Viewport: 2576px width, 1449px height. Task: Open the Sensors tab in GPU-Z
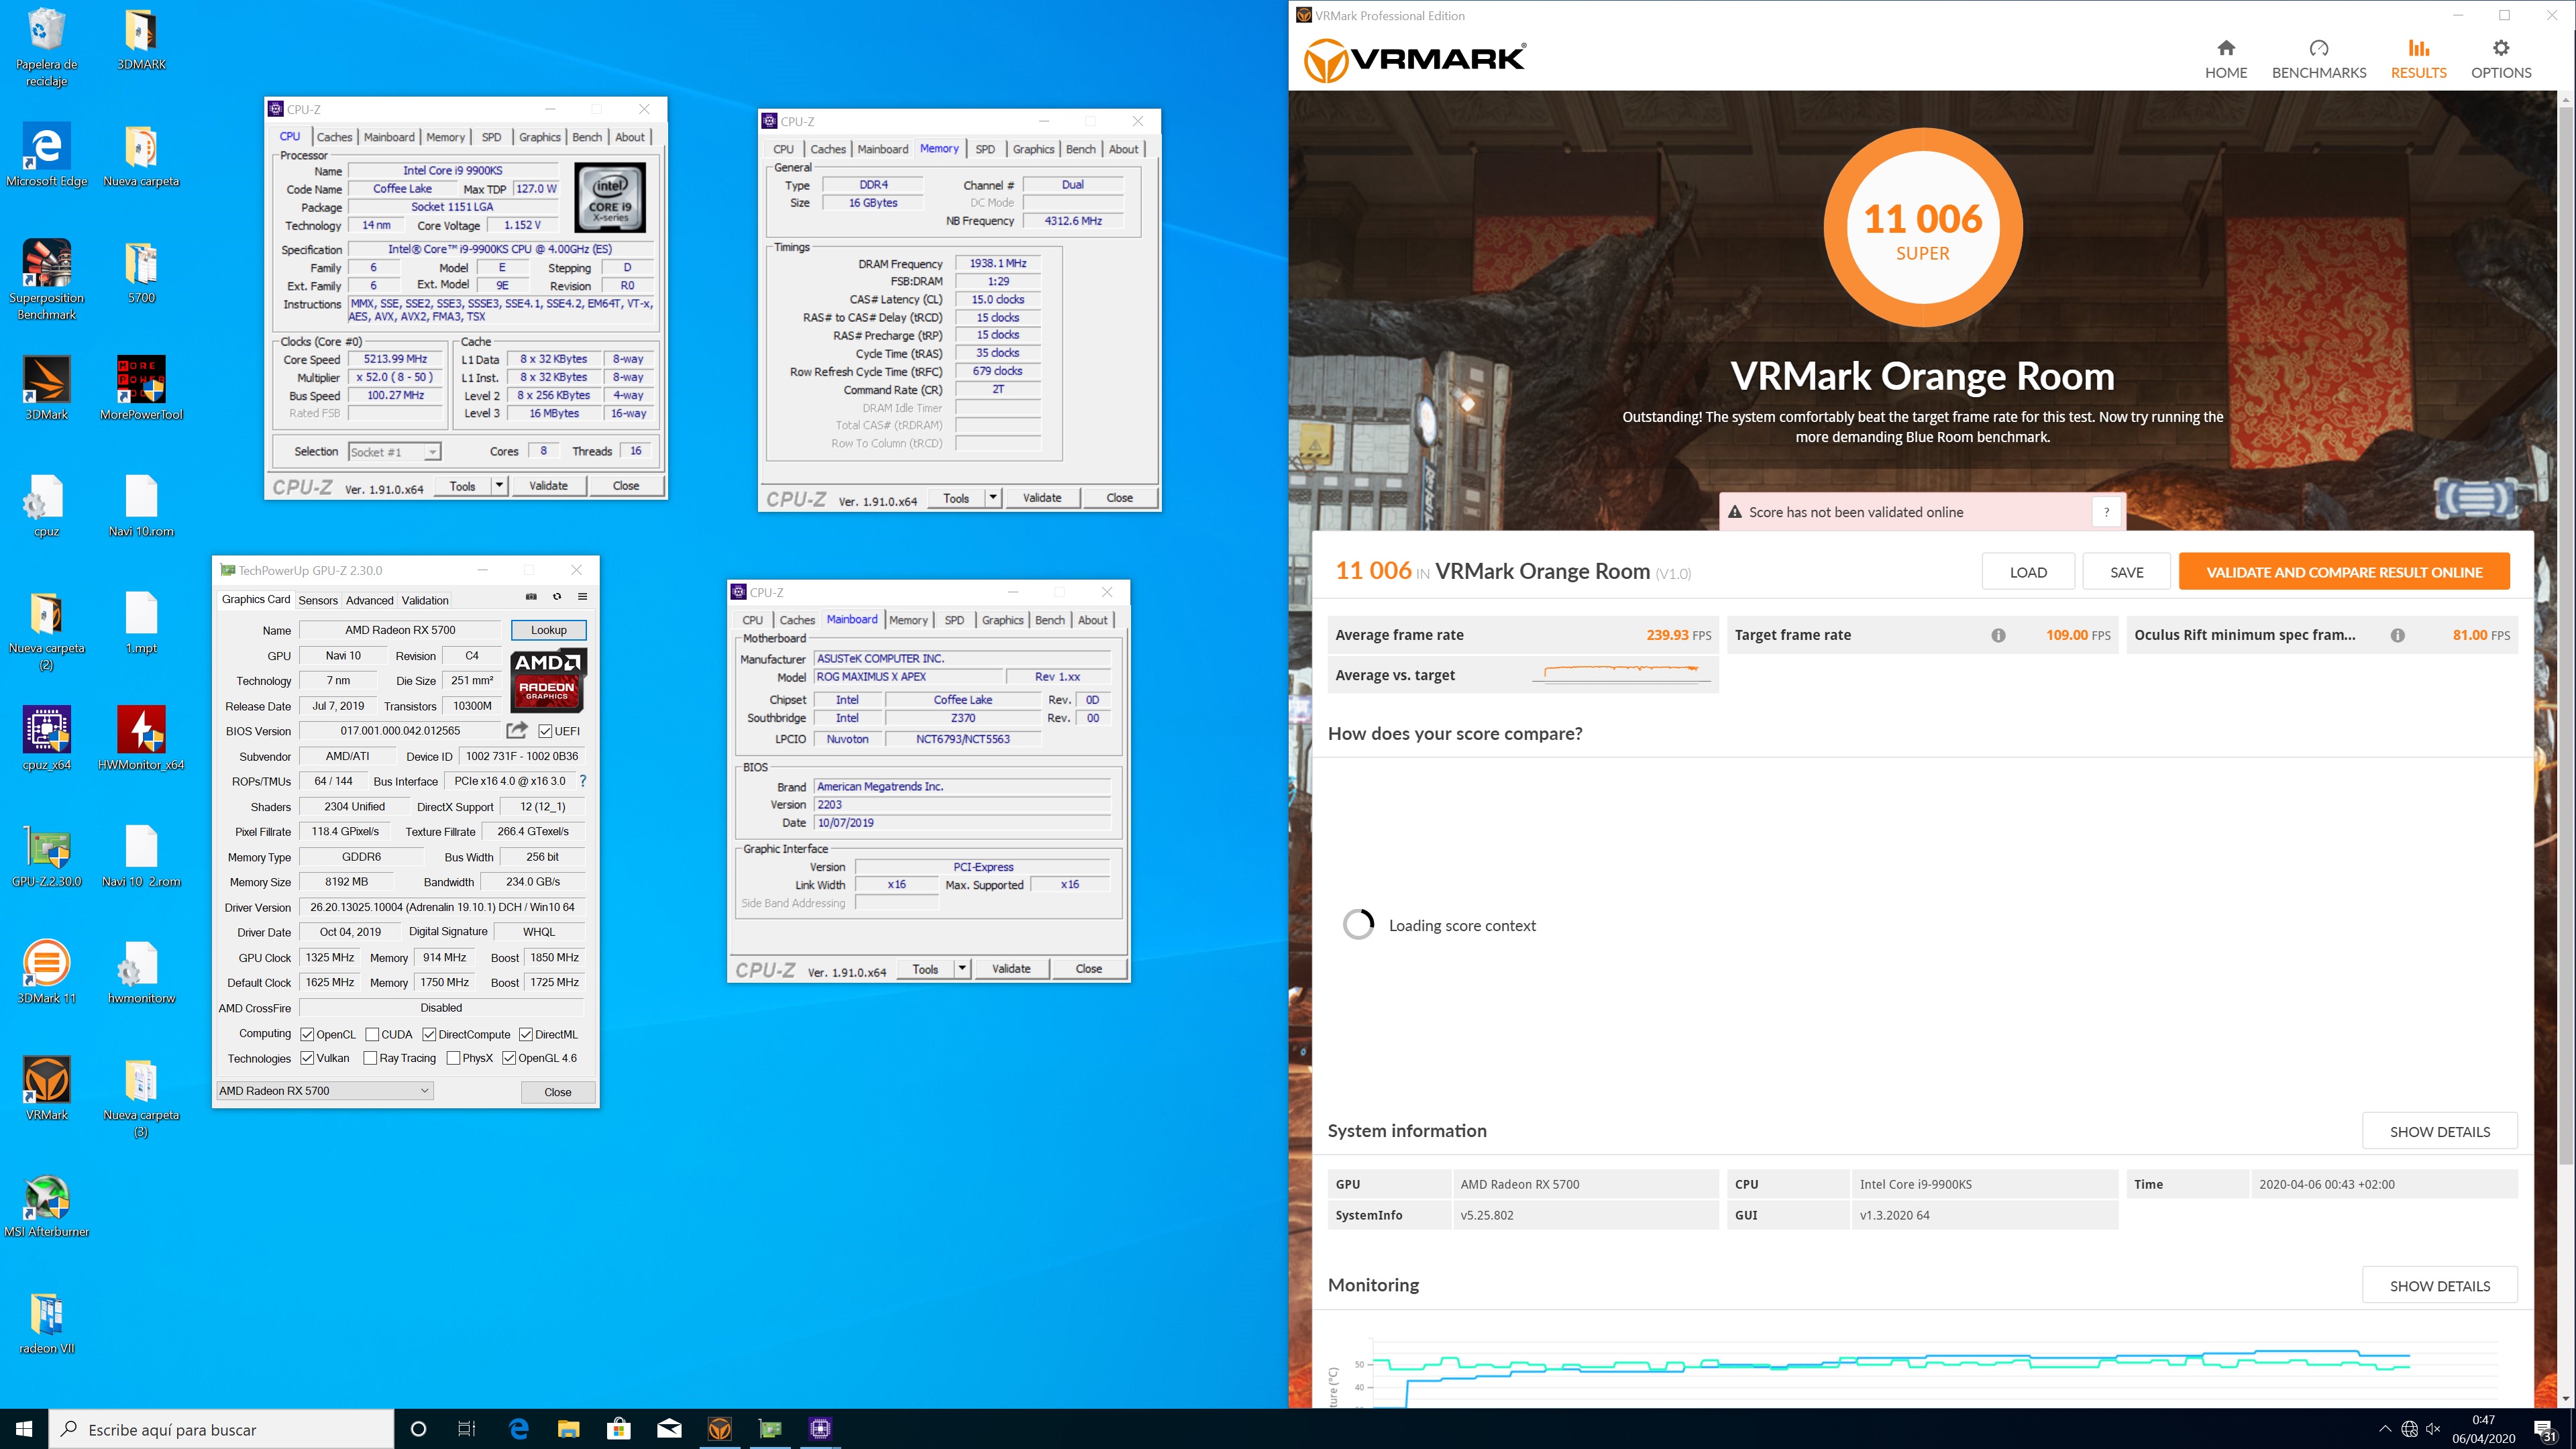[318, 600]
